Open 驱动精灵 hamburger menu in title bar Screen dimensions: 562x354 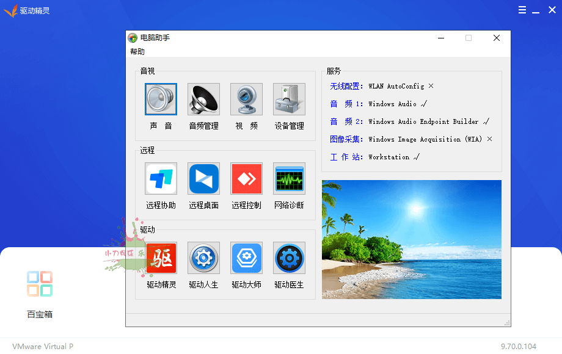click(x=522, y=10)
